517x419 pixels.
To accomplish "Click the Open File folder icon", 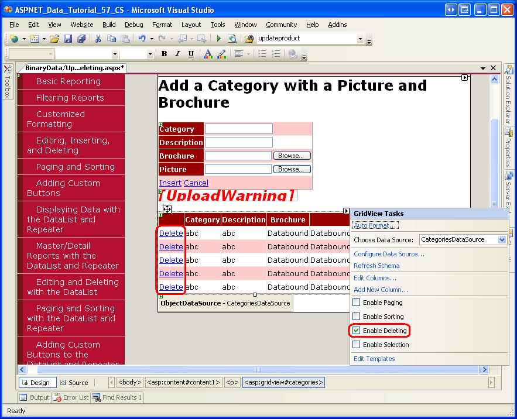I will click(54, 39).
